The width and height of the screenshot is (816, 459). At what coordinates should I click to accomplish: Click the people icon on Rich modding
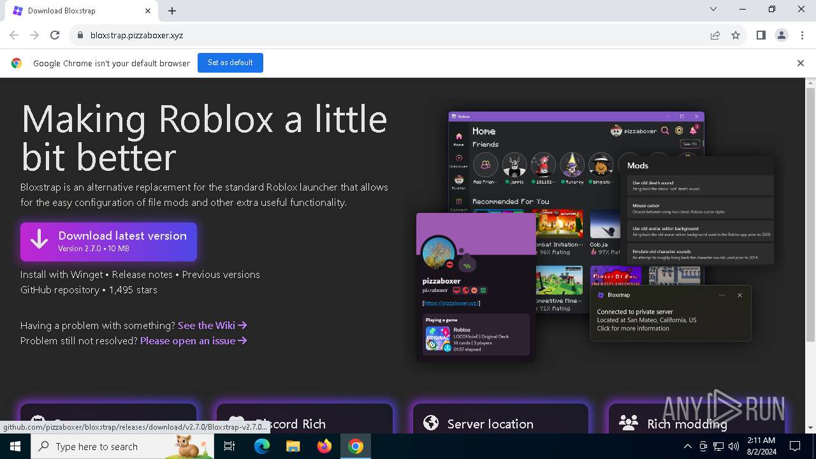(629, 423)
